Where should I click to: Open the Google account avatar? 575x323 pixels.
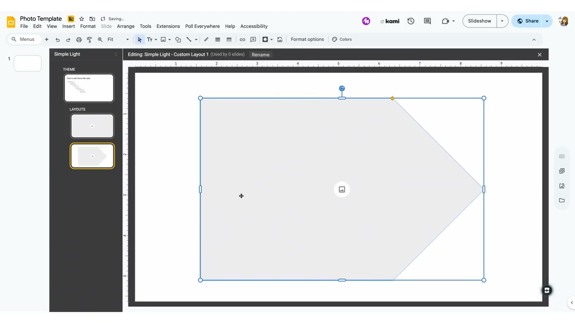pos(564,21)
